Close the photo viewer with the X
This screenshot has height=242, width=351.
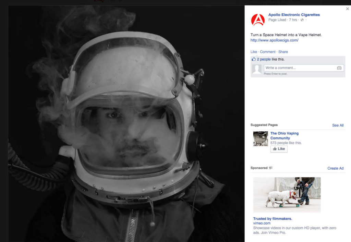click(x=348, y=9)
